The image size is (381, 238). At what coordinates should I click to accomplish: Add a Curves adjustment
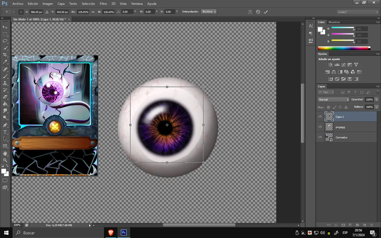click(343, 65)
